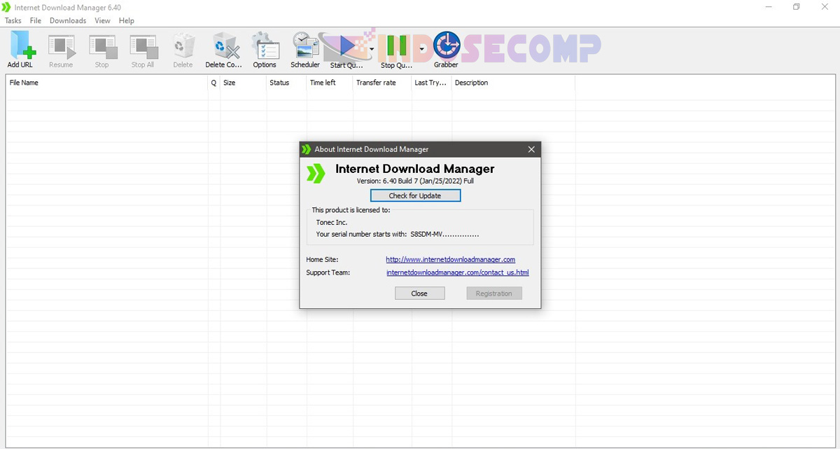840x449 pixels.
Task: Open Options via the gears toolbar icon
Action: (265, 46)
